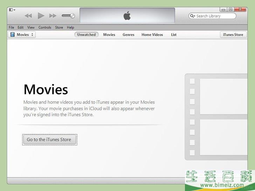
Task: Open the Edit menu
Action: pos(20,27)
